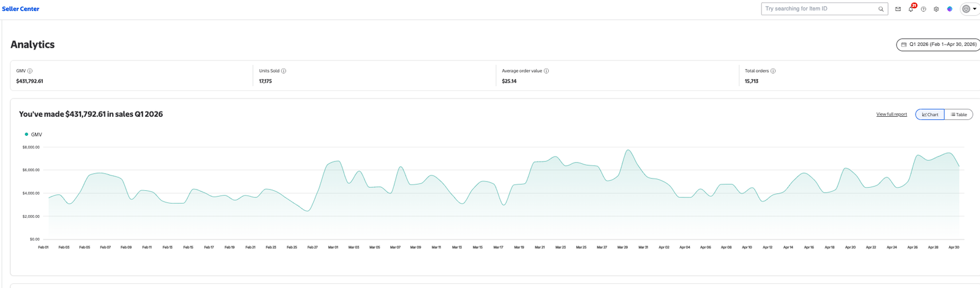Click the Apr 30 x-axis label
Image resolution: width=980 pixels, height=288 pixels.
point(954,247)
